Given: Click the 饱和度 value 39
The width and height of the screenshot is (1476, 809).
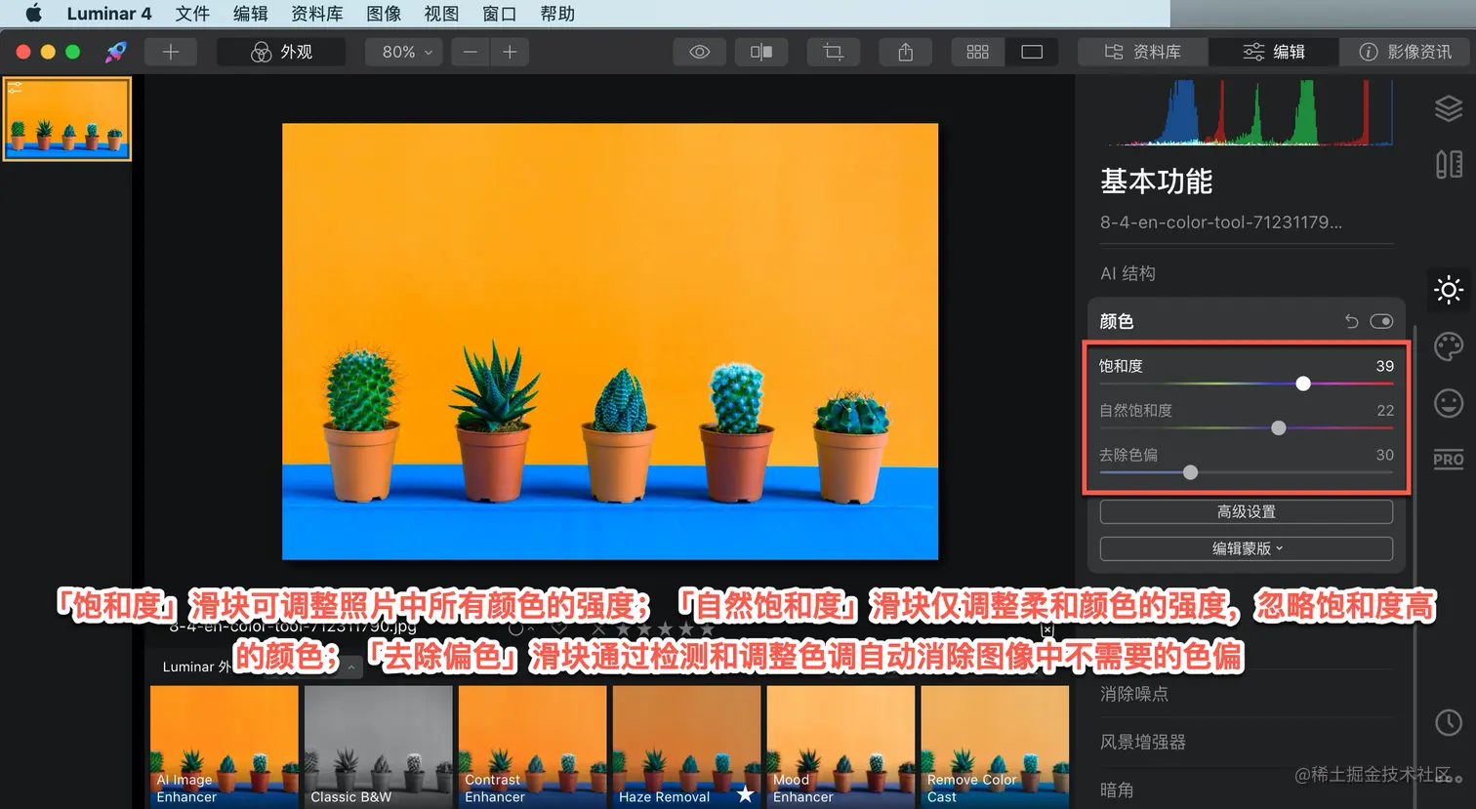Looking at the screenshot, I should pos(1384,366).
